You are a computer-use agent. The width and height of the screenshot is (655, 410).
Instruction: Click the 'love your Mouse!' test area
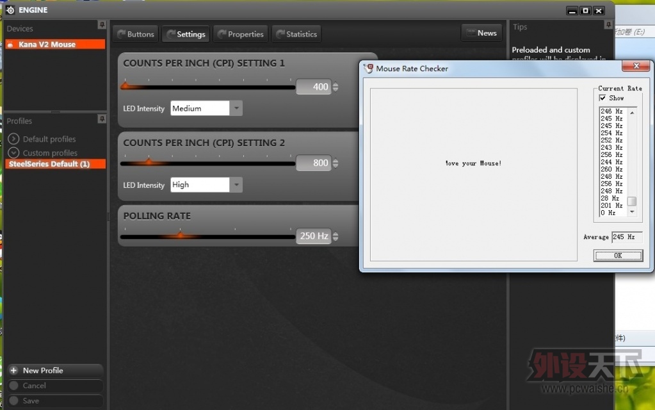click(x=473, y=174)
